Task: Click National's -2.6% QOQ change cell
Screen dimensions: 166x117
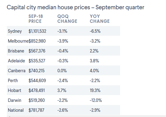Action: pyautogui.click(x=63, y=110)
